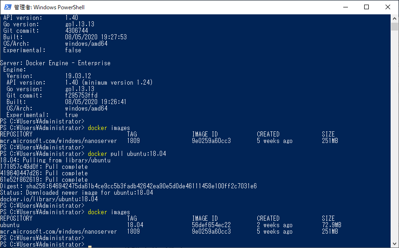Click the first 'docker images' command
Viewport: 399px width, 248px height.
pos(109,128)
